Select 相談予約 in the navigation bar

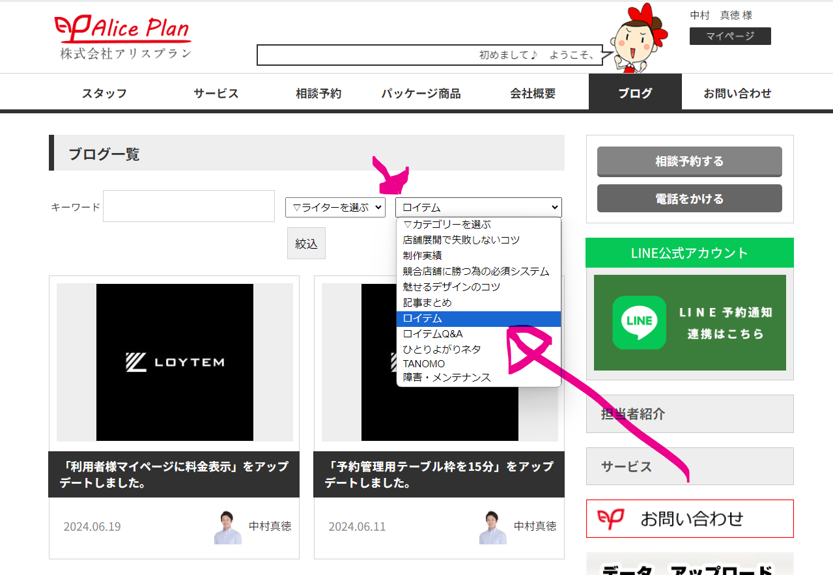[x=318, y=93]
